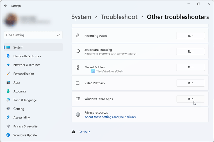The width and height of the screenshot is (214, 142).
Task: Open Windows Update in sidebar
Action: pos(25,135)
